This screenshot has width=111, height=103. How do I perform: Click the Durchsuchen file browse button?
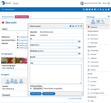click(38, 89)
